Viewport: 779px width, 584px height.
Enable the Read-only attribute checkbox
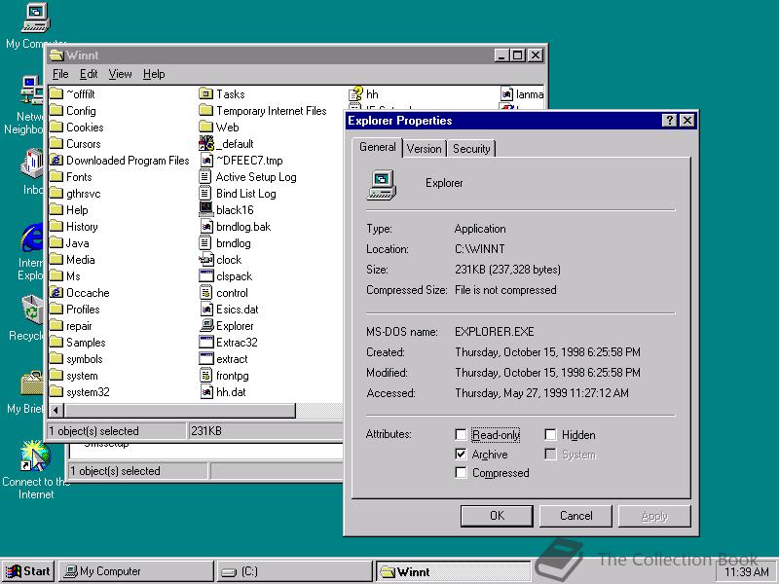click(461, 435)
